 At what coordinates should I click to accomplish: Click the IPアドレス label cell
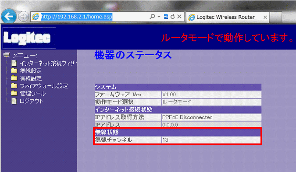128,124
